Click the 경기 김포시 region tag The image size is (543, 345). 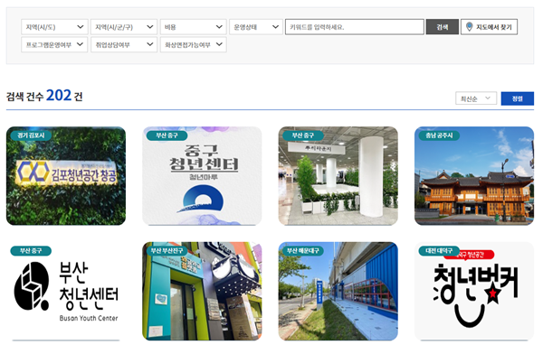31,135
